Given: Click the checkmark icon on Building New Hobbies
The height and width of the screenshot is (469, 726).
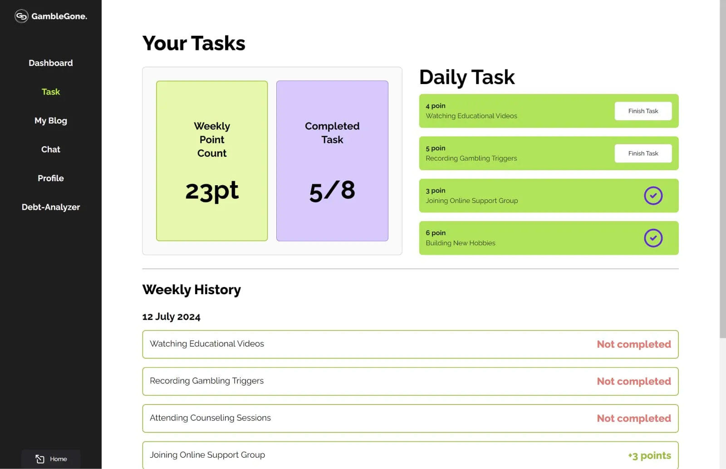Looking at the screenshot, I should (653, 238).
